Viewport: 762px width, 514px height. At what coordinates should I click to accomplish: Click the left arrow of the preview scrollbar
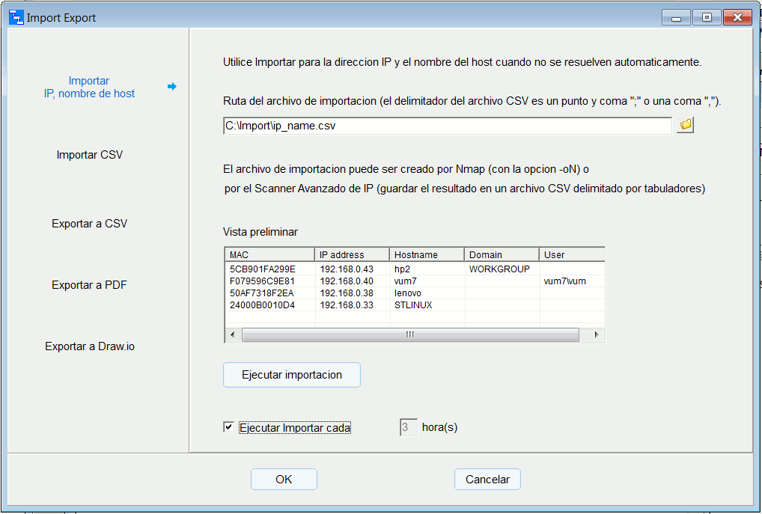coord(232,334)
